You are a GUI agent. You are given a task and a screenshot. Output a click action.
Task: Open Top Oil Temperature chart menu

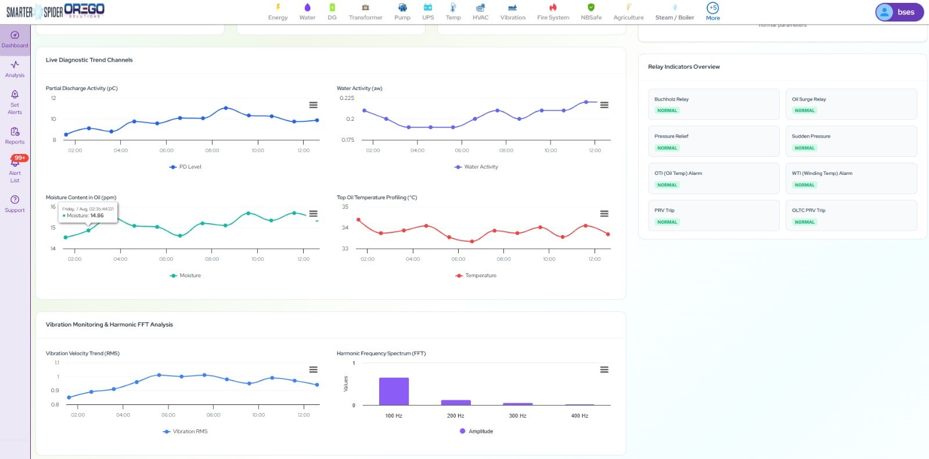pyautogui.click(x=604, y=214)
